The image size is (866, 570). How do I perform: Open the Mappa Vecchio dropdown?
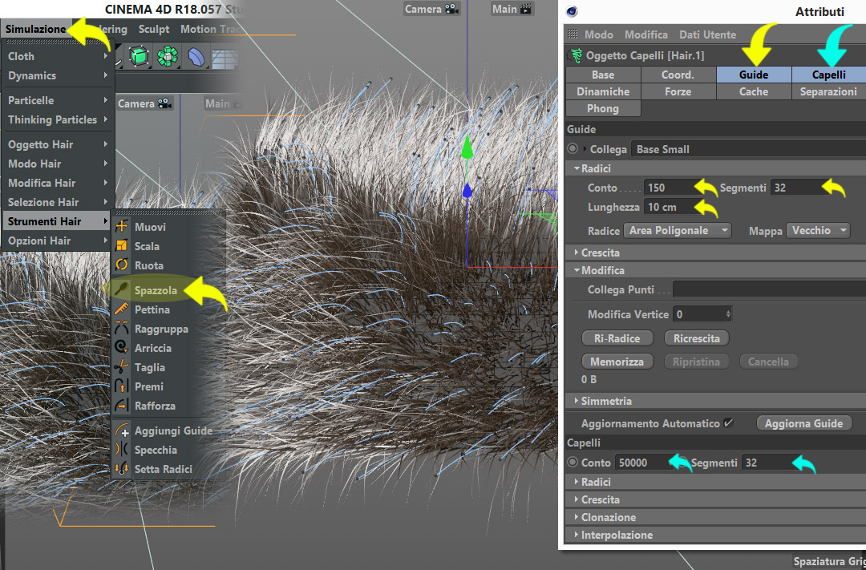point(818,230)
